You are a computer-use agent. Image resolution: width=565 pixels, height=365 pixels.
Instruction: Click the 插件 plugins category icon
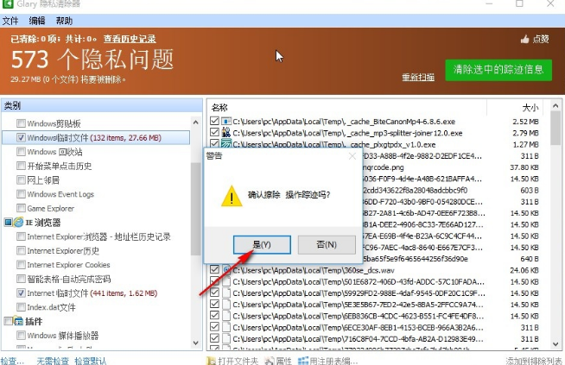click(18, 321)
